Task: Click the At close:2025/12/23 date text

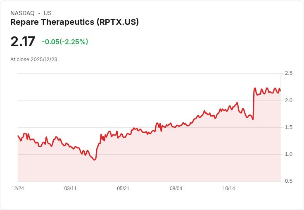Action: tap(34, 60)
